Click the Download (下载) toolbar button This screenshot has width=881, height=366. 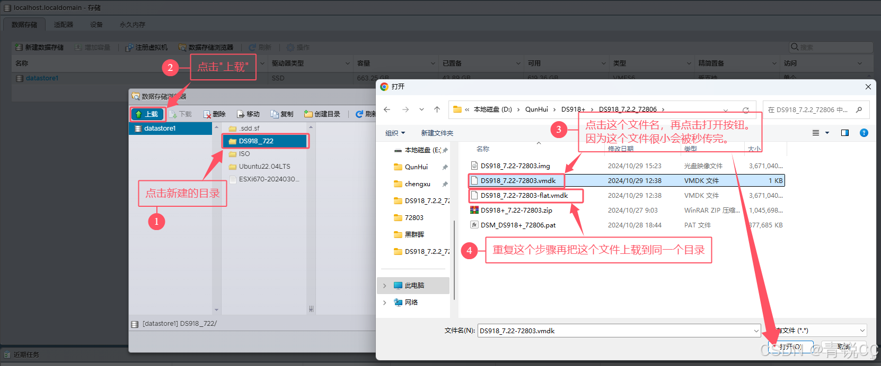coord(181,114)
